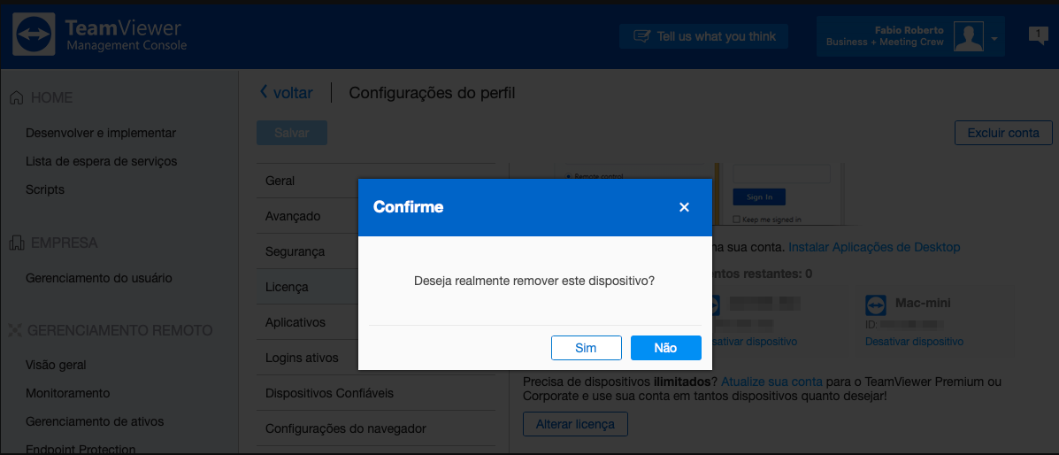Click the Gerenciamento Remoto section icon
Image resolution: width=1059 pixels, height=455 pixels.
pyautogui.click(x=16, y=330)
